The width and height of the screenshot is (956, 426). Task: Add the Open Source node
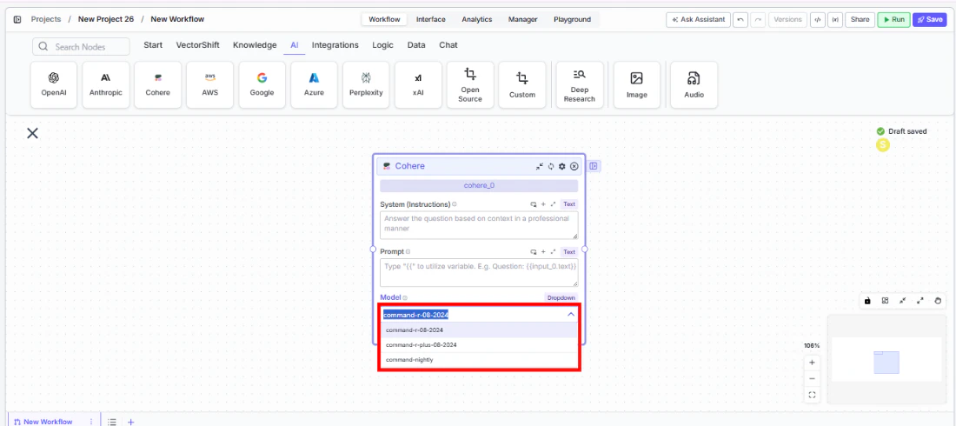(470, 85)
